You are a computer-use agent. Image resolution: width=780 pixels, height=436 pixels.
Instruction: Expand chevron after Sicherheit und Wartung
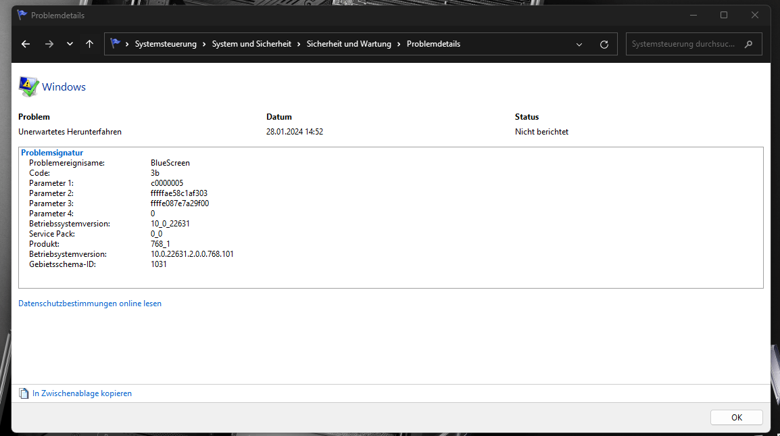399,45
